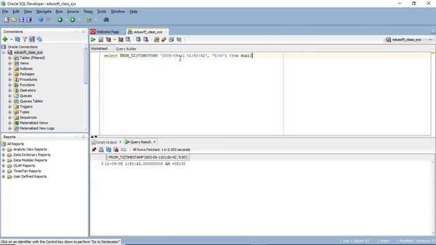Image resolution: width=436 pixels, height=245 pixels.
Task: Switch to the Script Output tab
Action: coord(106,142)
